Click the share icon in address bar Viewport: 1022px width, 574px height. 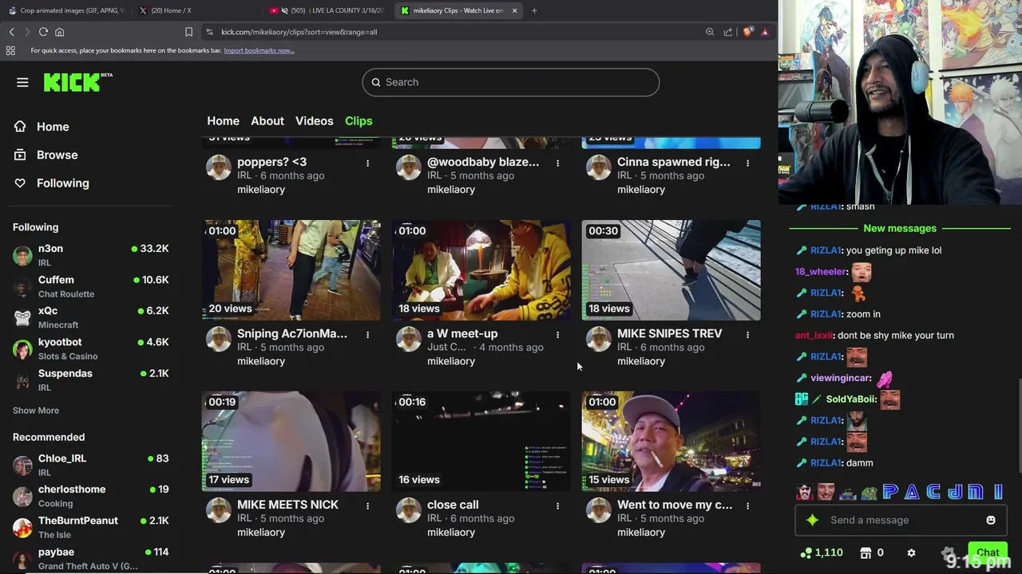point(728,32)
